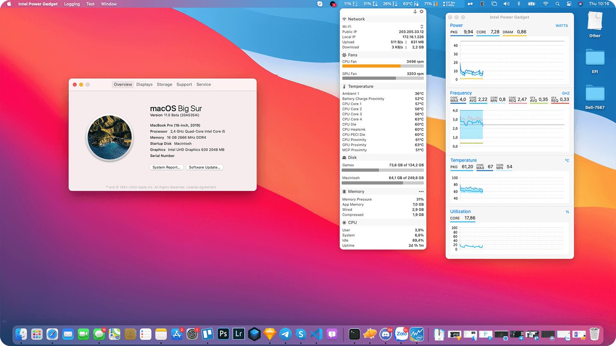Viewport: 616px width, 346px height.
Task: Open the Dell-7567 desktop folder
Action: [595, 97]
